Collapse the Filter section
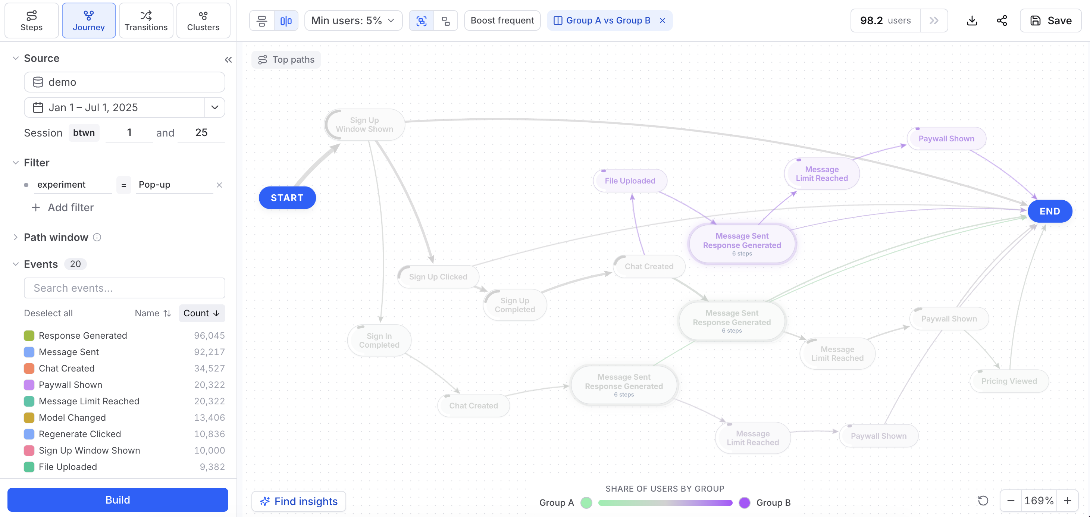Screen dimensions: 1090x517 click(16, 163)
